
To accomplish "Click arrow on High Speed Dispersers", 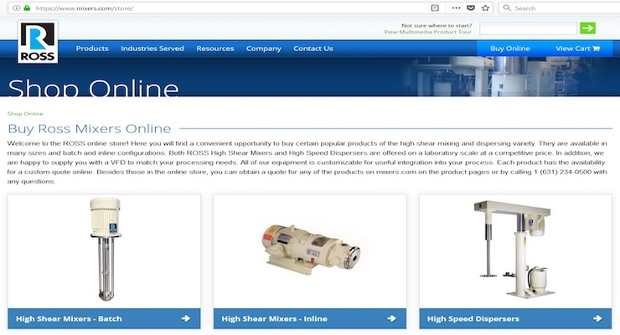I will pos(597,318).
